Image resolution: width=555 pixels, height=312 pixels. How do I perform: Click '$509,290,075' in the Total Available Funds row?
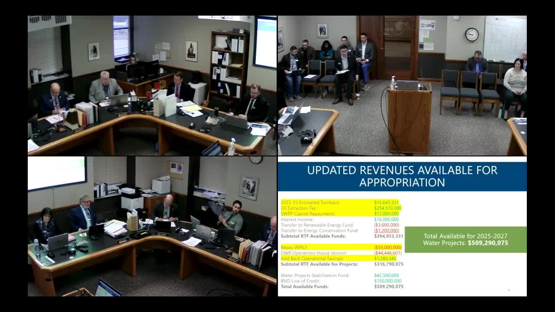388,286
